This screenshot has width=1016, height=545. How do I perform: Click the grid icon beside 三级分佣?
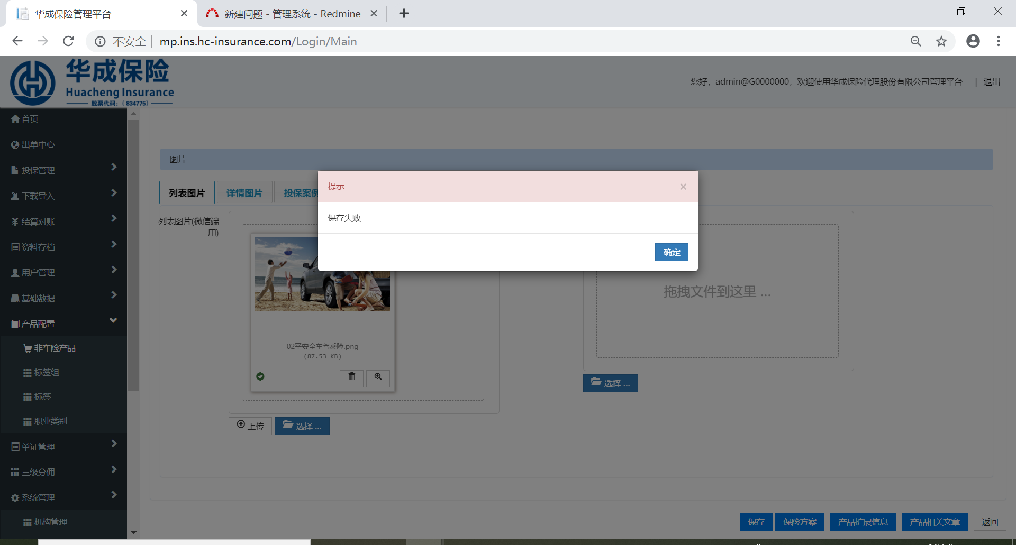click(x=15, y=472)
